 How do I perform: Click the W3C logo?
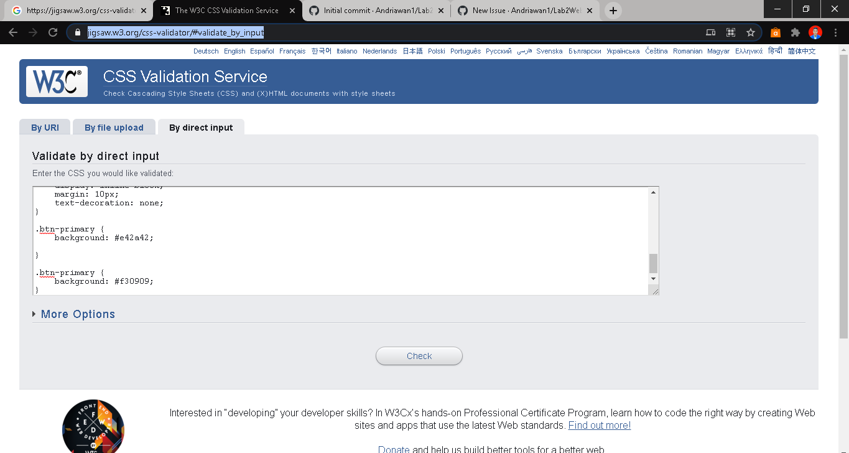[56, 81]
